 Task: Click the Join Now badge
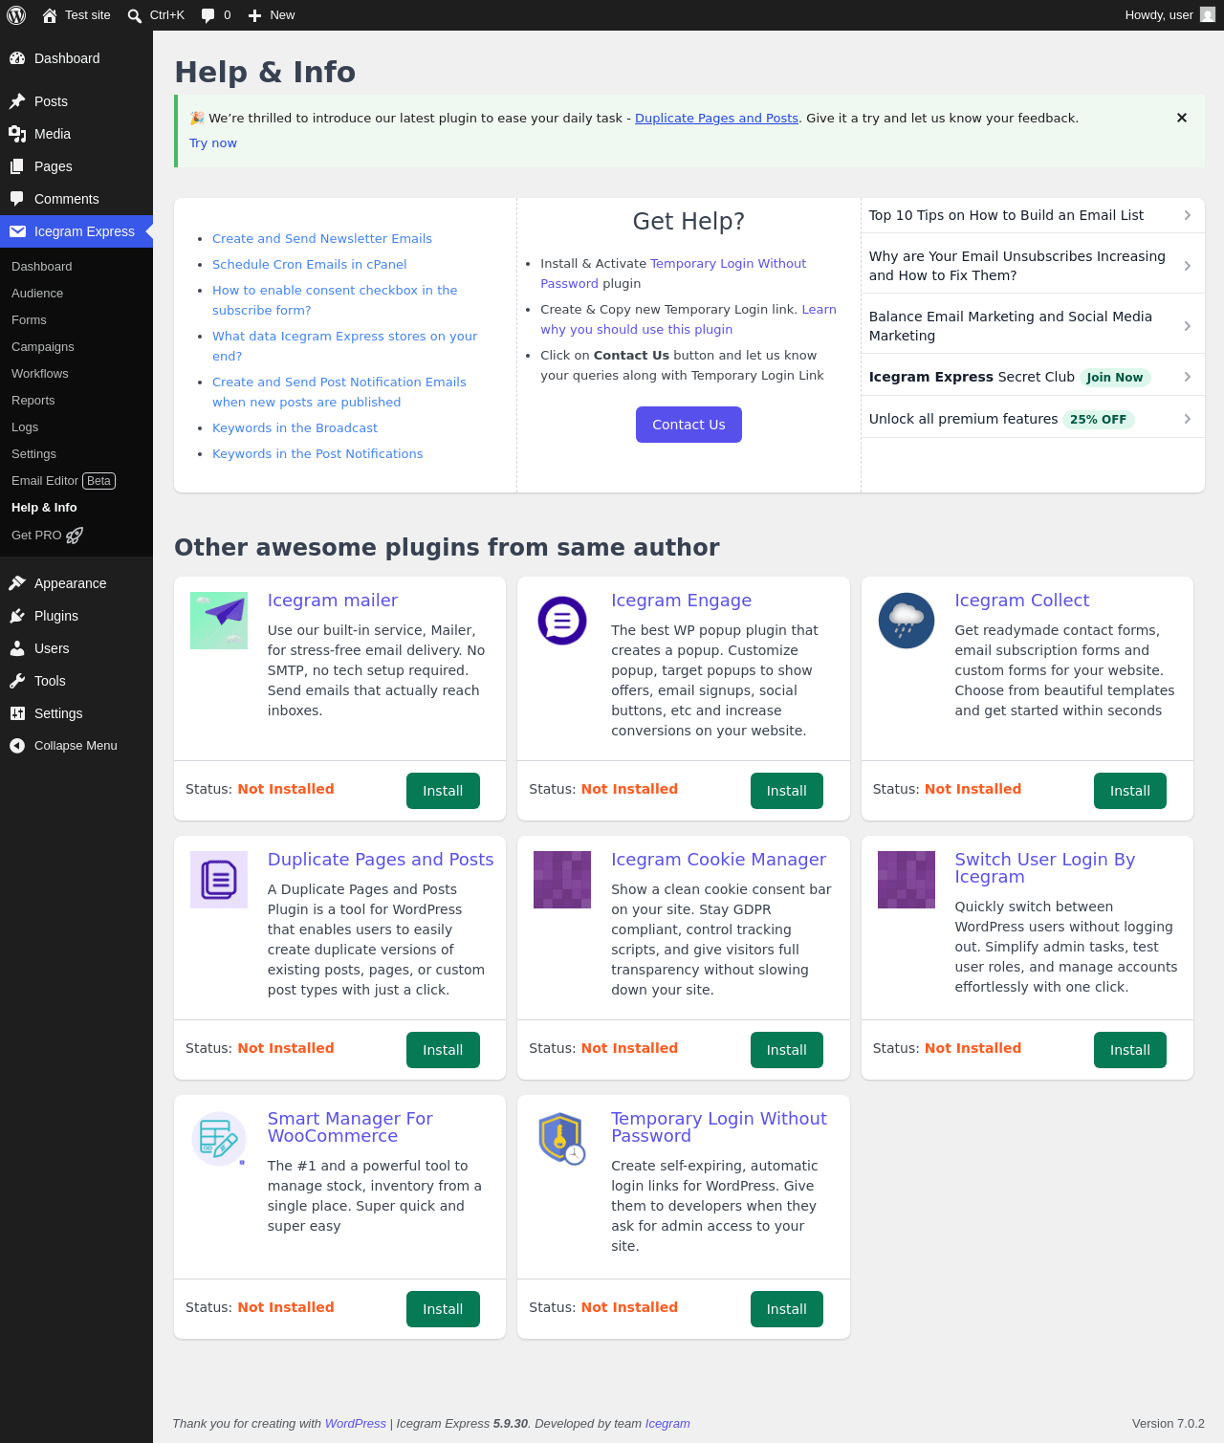tap(1115, 378)
